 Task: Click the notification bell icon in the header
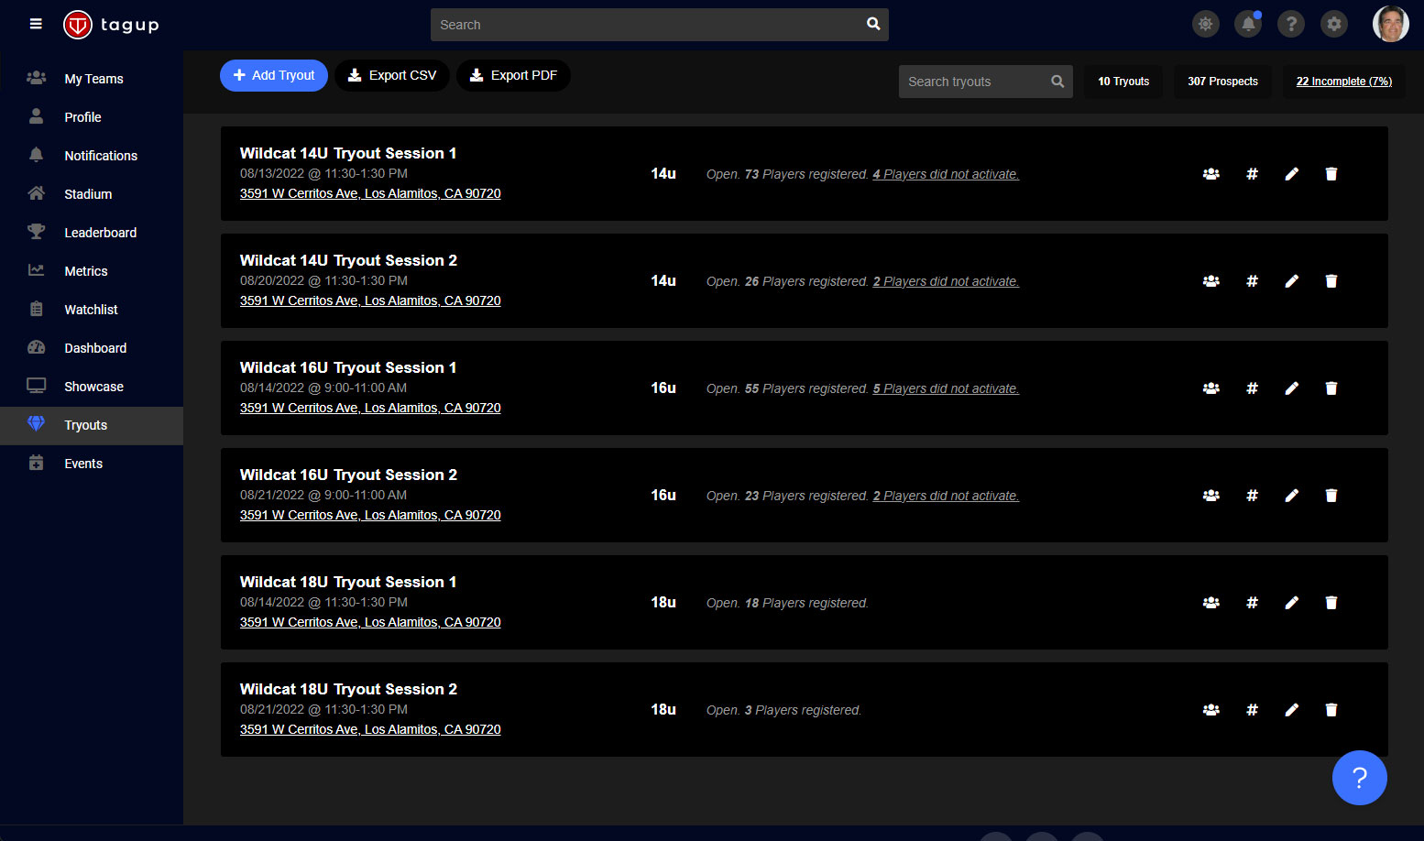[1248, 25]
